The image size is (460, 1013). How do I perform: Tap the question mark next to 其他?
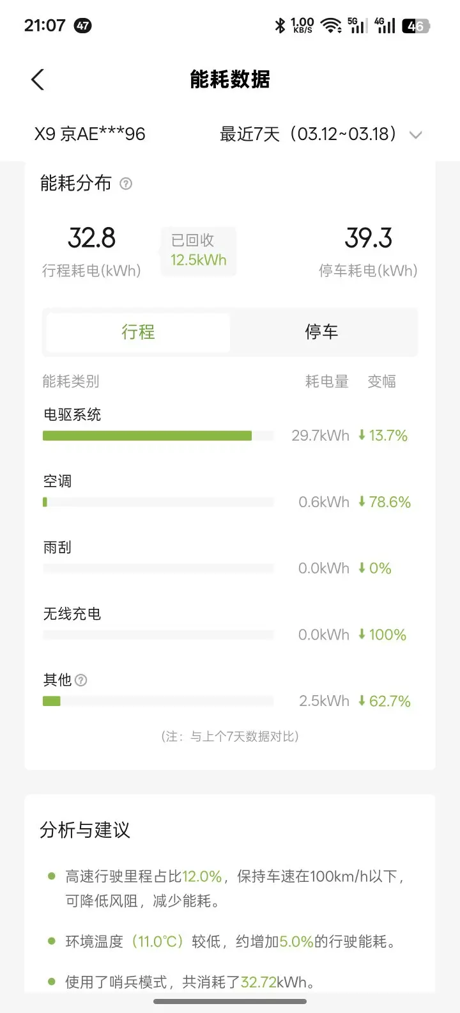point(81,680)
